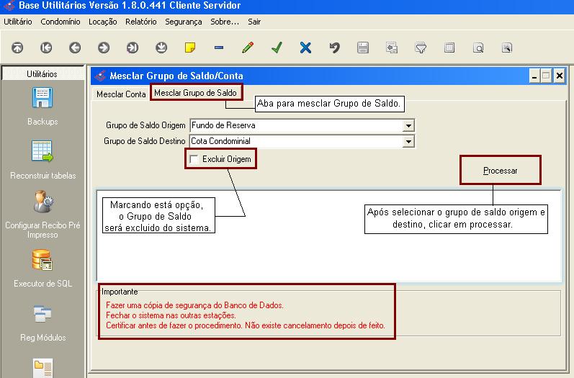Select the Mesclar Grupo de Saldo tab
This screenshot has height=378, width=574.
(196, 94)
